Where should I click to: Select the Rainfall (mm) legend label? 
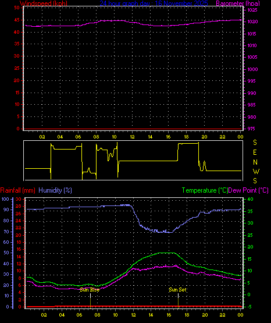(17, 190)
